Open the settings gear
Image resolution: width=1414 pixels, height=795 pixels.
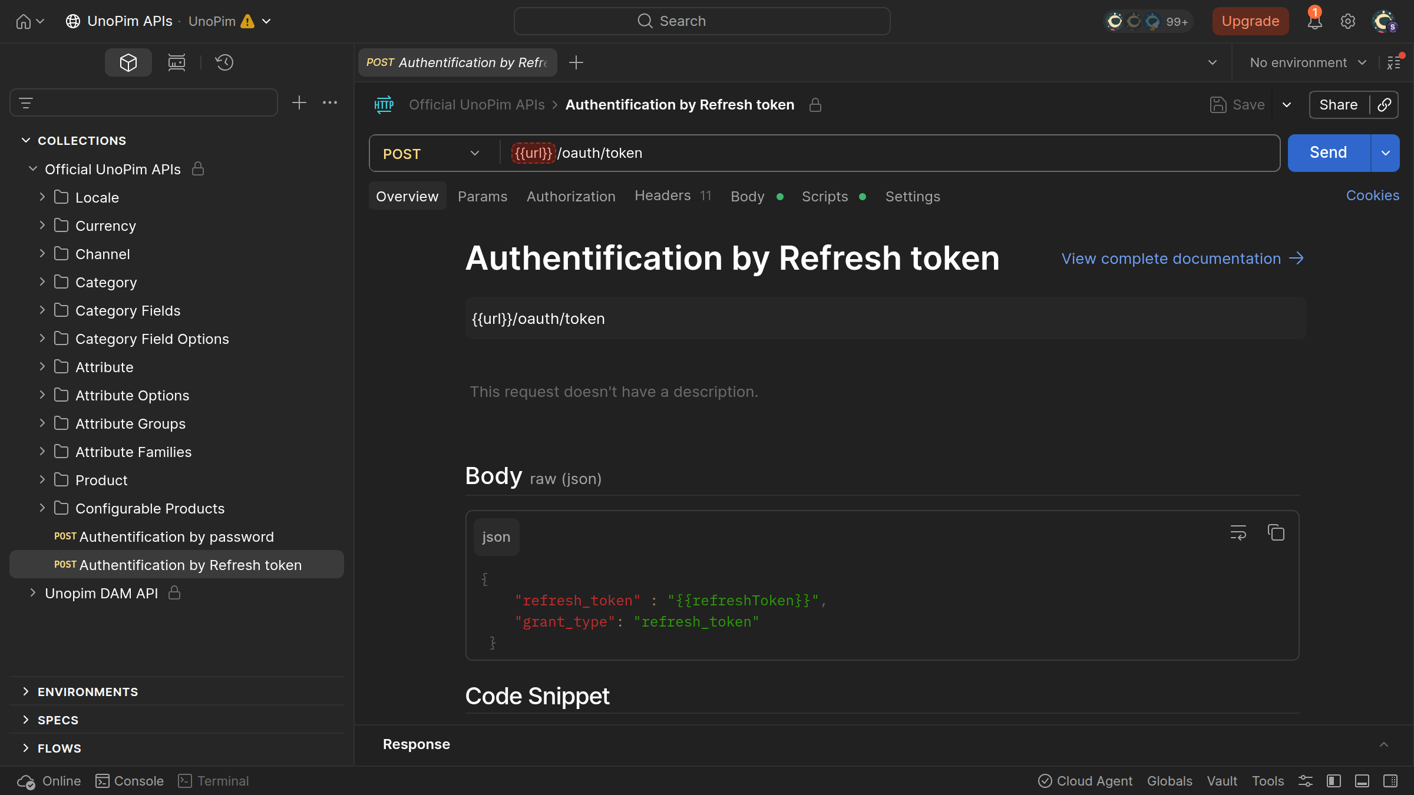click(x=1348, y=21)
